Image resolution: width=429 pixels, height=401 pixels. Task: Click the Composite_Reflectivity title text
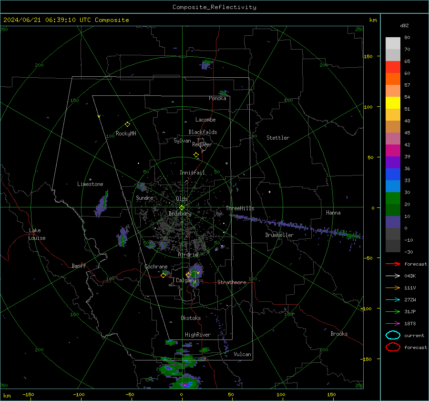coord(214,7)
